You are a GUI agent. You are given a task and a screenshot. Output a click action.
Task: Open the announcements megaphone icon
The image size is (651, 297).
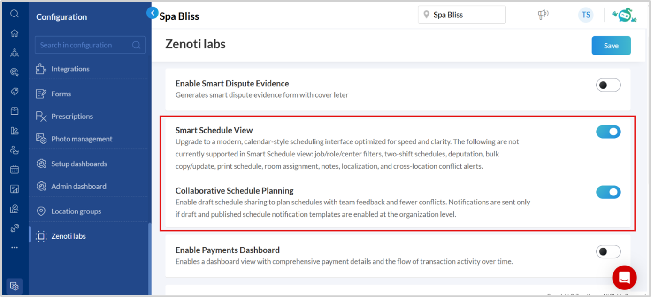click(543, 15)
